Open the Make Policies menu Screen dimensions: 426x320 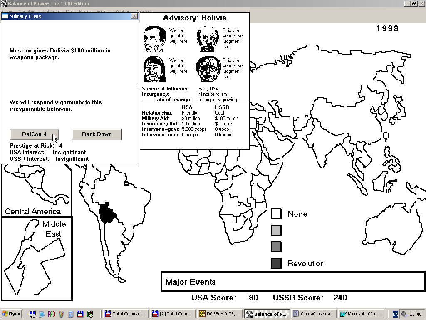79,11
